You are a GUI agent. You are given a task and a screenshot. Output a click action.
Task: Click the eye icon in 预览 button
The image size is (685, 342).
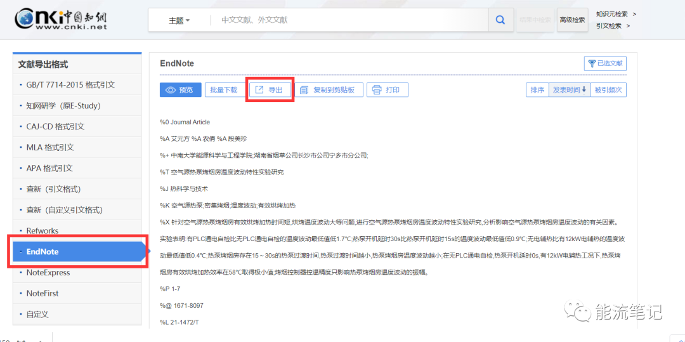171,90
